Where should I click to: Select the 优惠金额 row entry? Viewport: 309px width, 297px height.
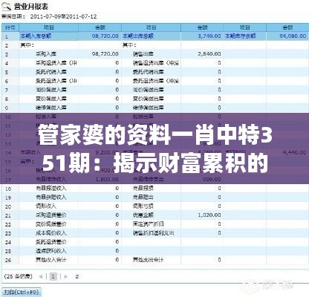(x=143, y=215)
